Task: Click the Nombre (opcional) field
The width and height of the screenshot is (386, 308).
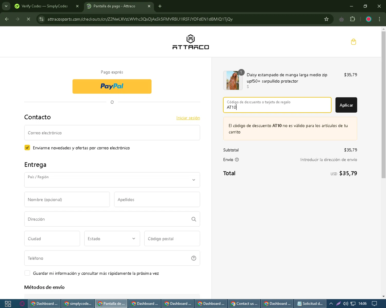Action: [x=67, y=199]
